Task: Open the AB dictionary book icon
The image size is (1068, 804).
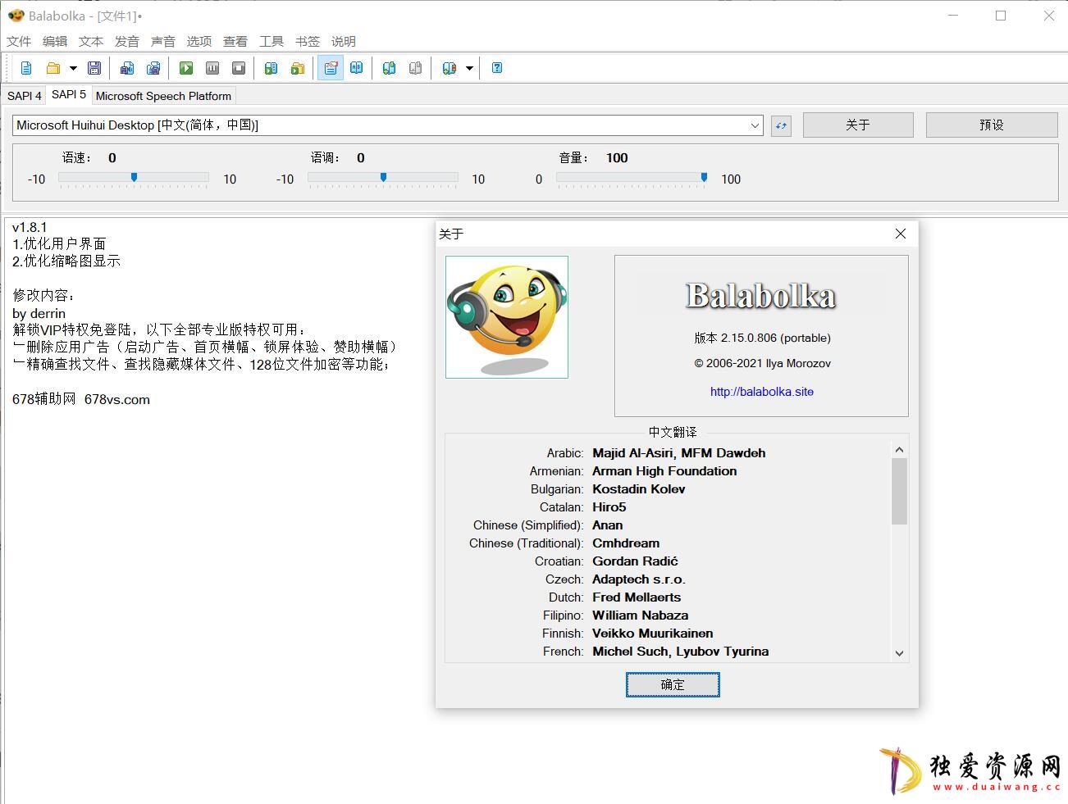Action: pyautogui.click(x=357, y=68)
